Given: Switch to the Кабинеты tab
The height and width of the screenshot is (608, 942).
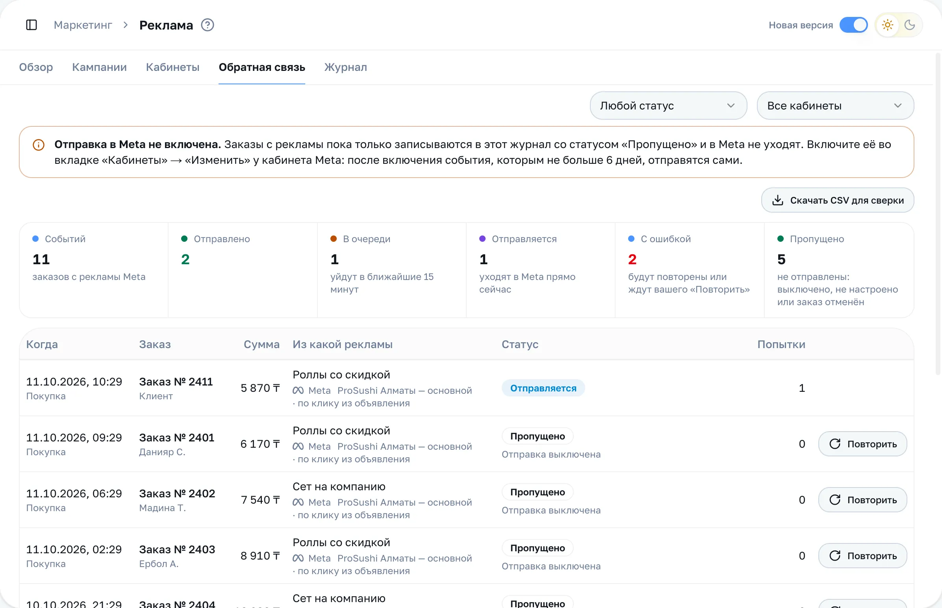Looking at the screenshot, I should click(172, 67).
